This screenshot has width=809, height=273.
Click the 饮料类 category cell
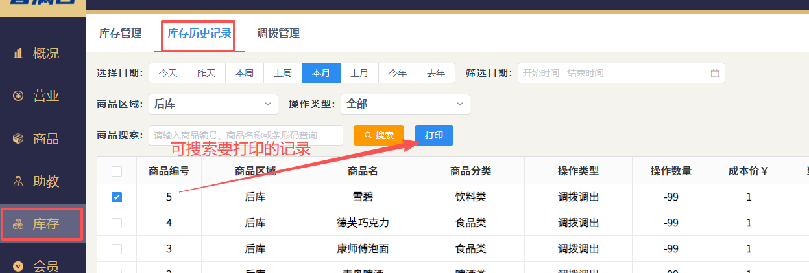470,197
